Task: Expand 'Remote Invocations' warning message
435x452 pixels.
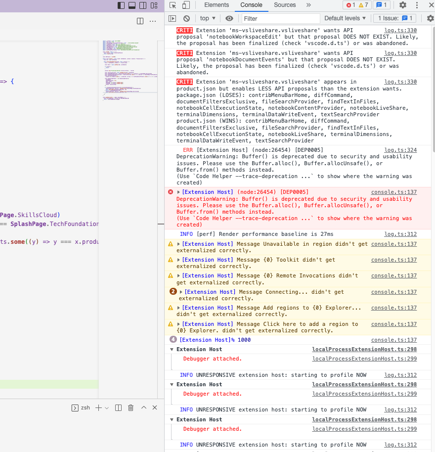Action: pos(178,275)
